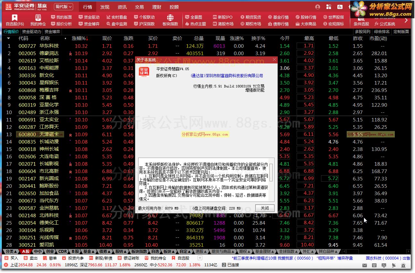
Task: Click the 深圳市财富趋势科技 company link
Action: (227, 76)
